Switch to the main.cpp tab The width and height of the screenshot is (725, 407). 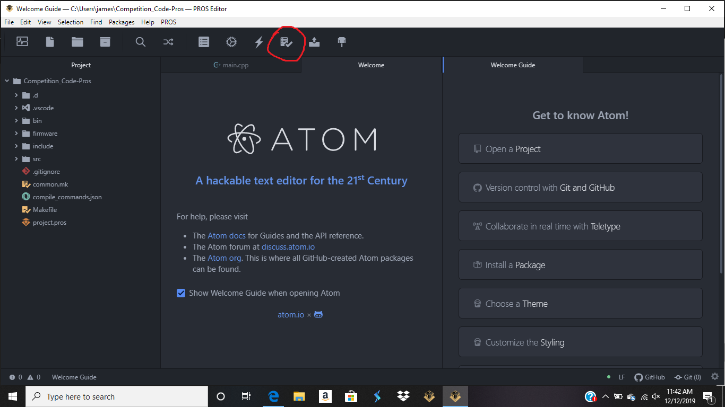coord(231,65)
